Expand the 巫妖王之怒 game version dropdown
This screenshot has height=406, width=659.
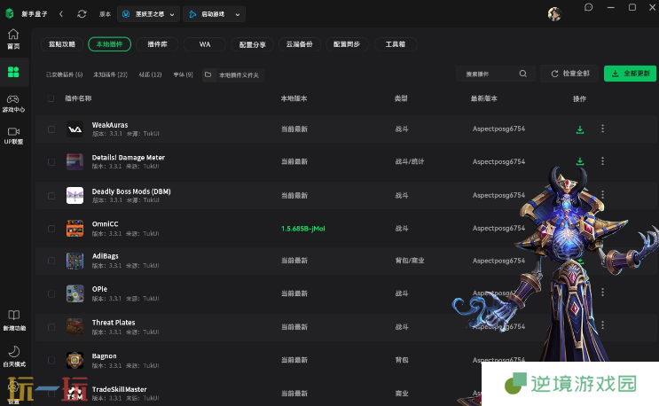coord(148,14)
